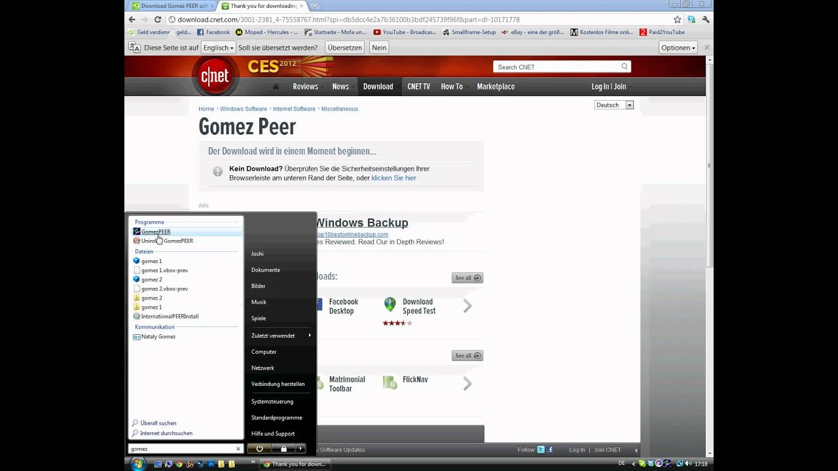Screen dimensions: 838x471
Task: Open Systemsteuerung control panel
Action: pos(272,402)
